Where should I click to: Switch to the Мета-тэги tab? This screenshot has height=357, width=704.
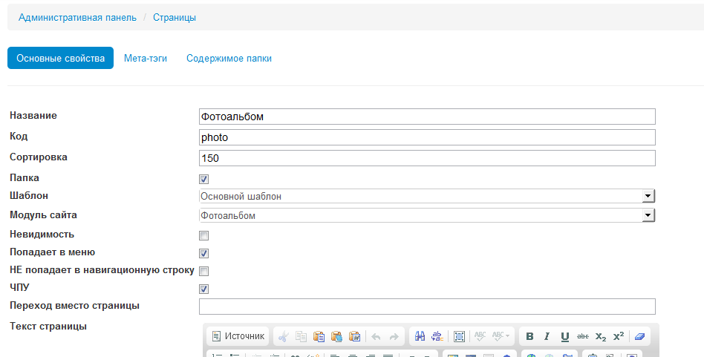pyautogui.click(x=146, y=59)
